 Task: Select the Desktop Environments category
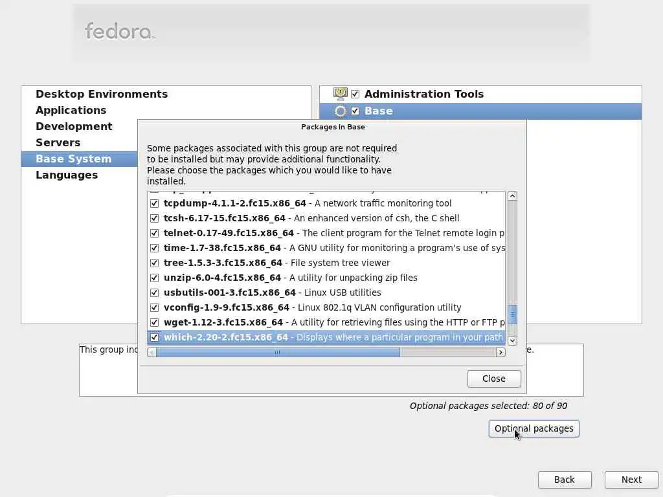click(102, 94)
